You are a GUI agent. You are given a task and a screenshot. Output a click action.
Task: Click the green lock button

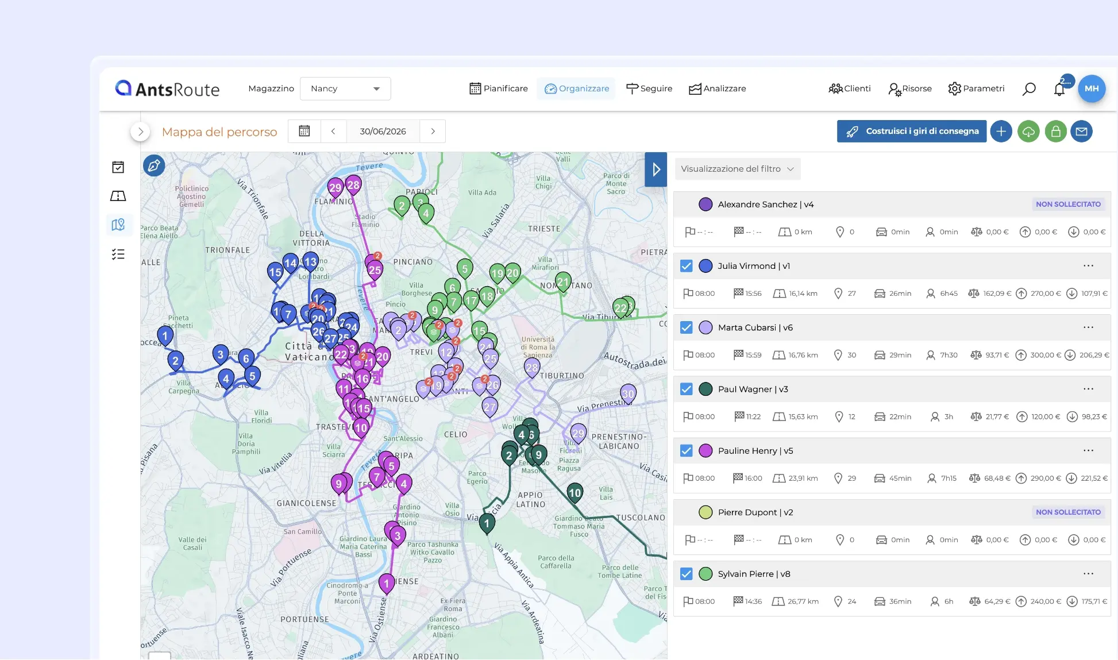click(1055, 132)
